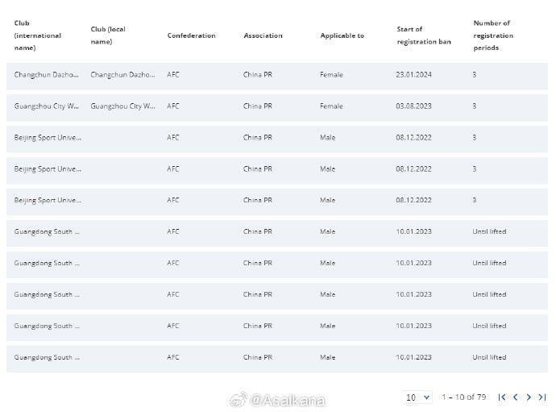The width and height of the screenshot is (556, 412).
Task: Sort by Confederation column header
Action: (191, 35)
